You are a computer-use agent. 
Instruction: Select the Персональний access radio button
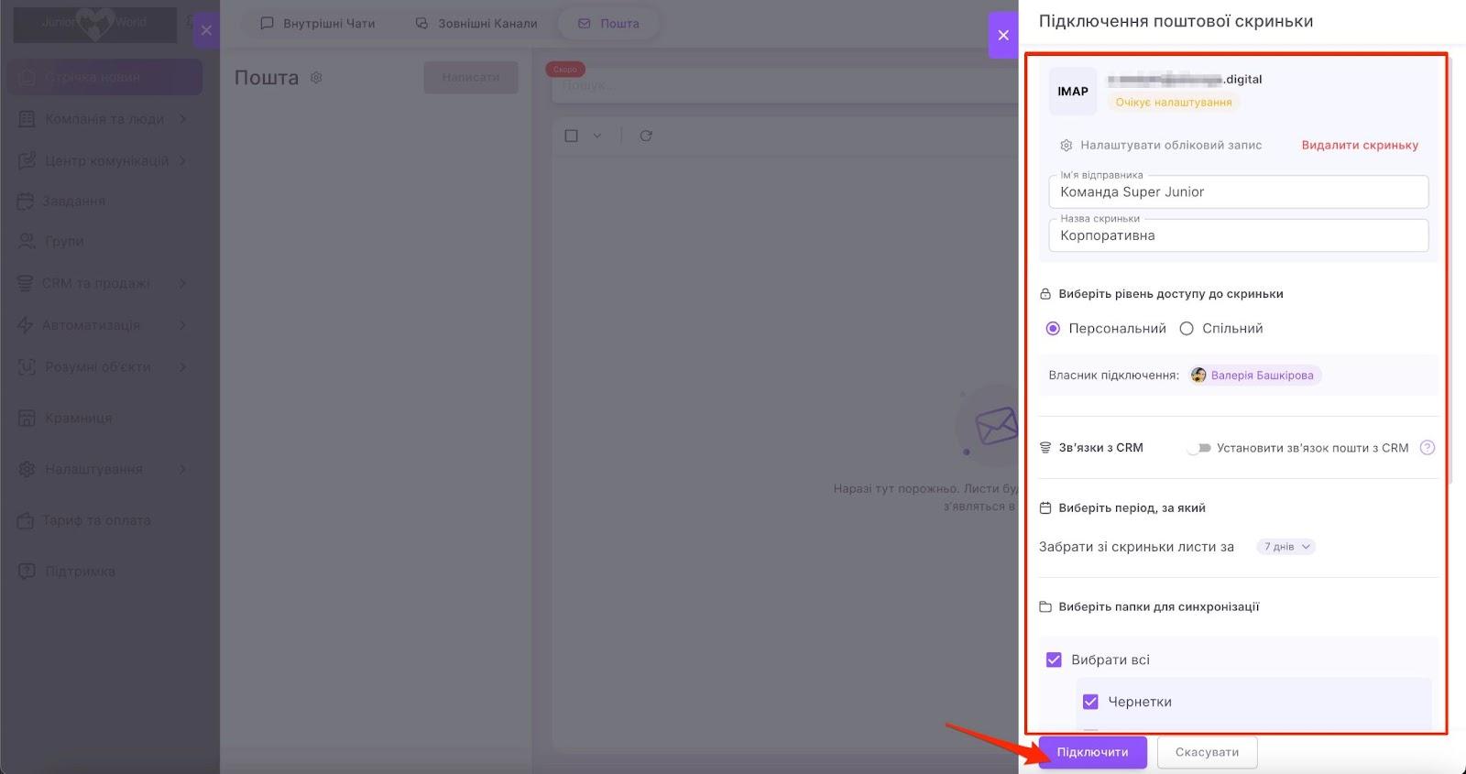coord(1053,329)
